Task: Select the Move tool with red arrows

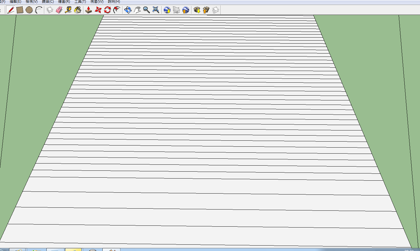Action: [x=98, y=10]
